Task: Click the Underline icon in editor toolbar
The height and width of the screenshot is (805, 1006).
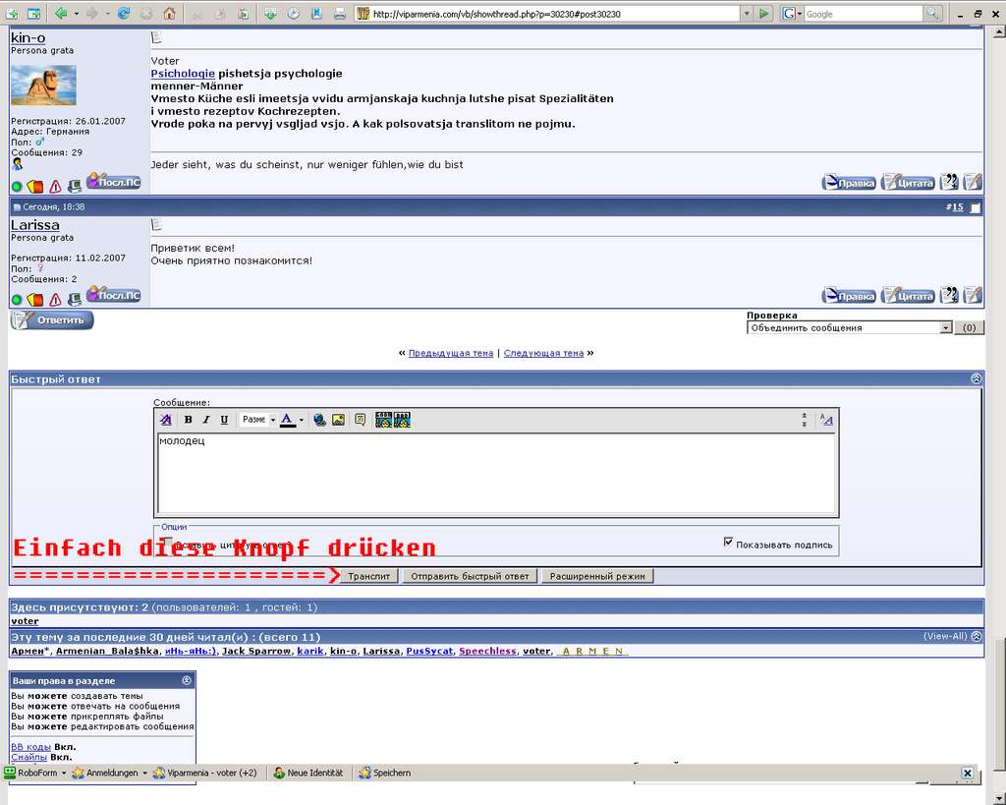Action: [x=224, y=420]
